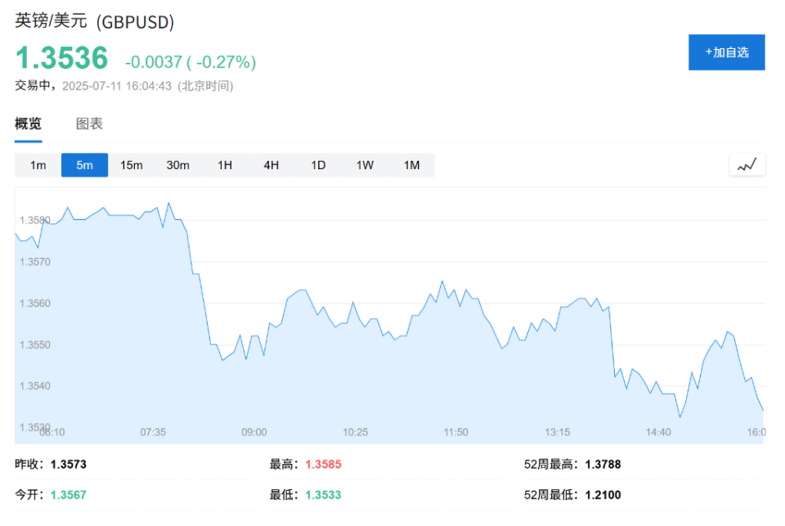This screenshot has height=526, width=785.
Task: Click the line chart style icon
Action: coord(747,164)
